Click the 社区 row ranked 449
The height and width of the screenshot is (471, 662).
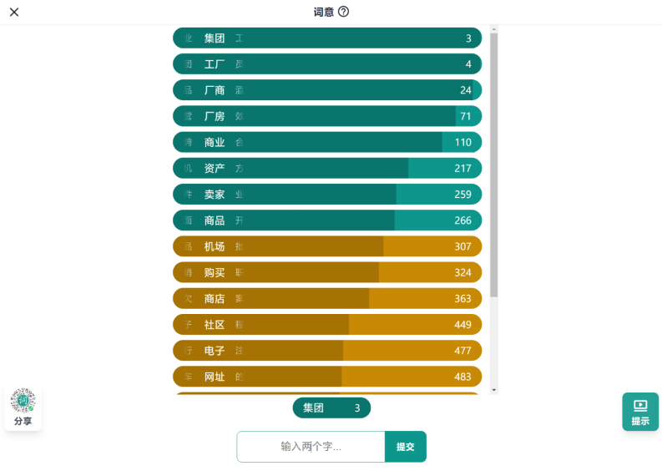click(x=327, y=324)
